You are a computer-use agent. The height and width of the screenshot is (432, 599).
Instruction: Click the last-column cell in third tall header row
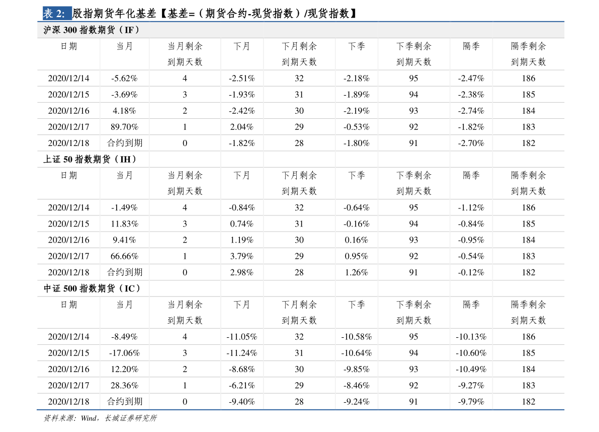click(x=529, y=313)
